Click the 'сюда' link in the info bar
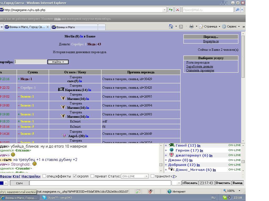269x201 pixels. click(x=57, y=19)
